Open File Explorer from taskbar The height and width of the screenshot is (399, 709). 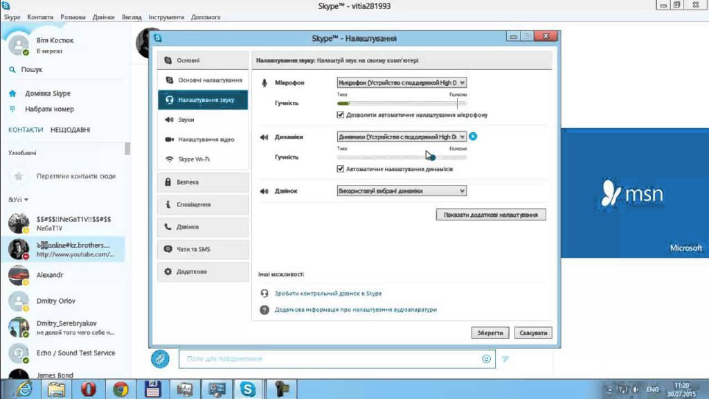click(x=56, y=389)
